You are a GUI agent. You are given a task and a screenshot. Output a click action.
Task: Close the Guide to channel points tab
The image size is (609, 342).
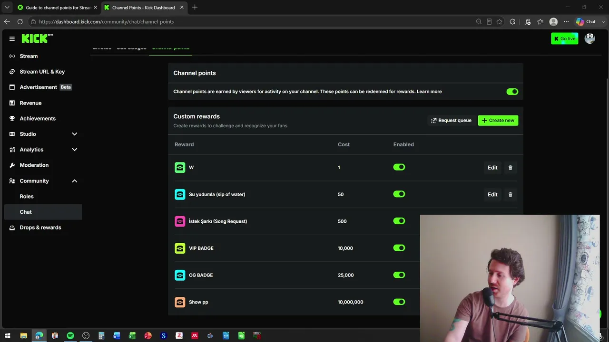click(95, 8)
